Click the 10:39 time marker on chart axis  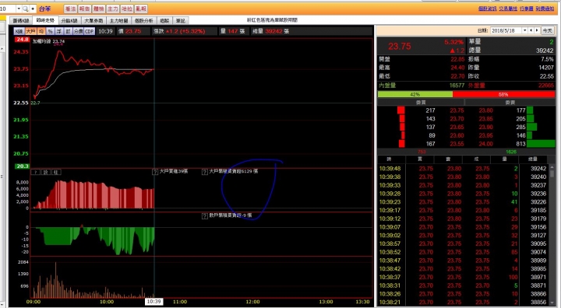(x=153, y=302)
